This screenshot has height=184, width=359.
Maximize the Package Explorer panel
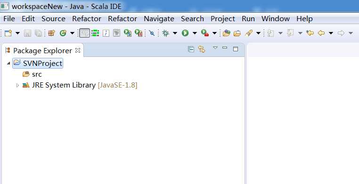[236, 48]
